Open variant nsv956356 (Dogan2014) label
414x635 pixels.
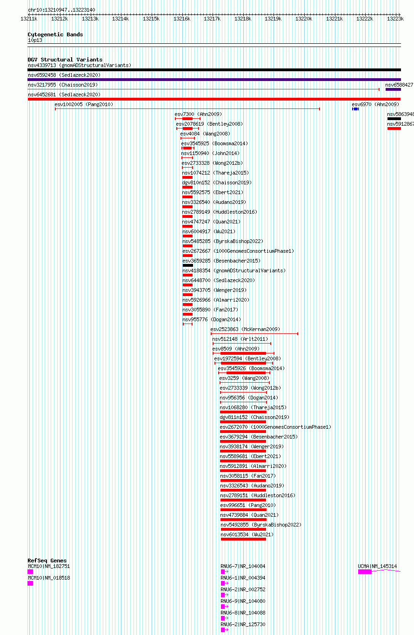(249, 398)
